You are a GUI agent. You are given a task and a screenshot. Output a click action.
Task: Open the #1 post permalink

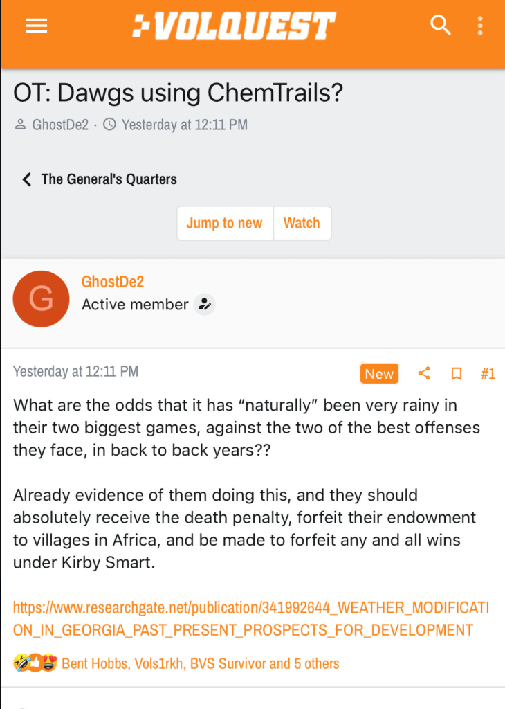(488, 374)
